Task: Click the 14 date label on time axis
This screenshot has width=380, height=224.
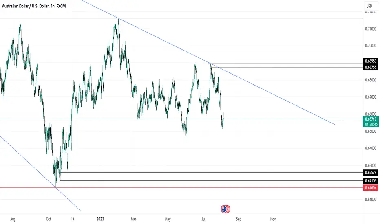Action: click(73, 219)
